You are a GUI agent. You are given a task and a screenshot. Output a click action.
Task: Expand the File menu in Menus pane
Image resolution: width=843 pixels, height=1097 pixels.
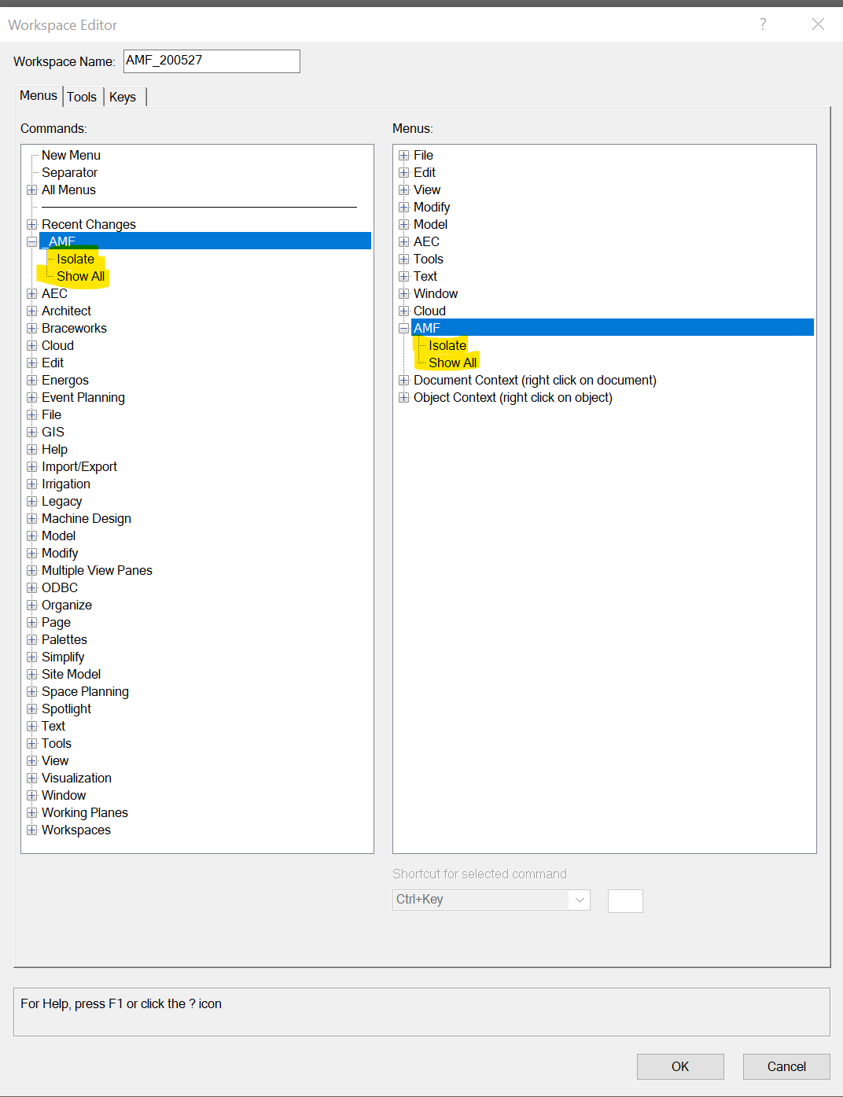[x=404, y=156]
